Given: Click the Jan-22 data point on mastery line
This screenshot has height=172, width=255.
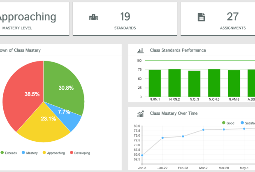Looking at the screenshot, I should (x=162, y=138).
